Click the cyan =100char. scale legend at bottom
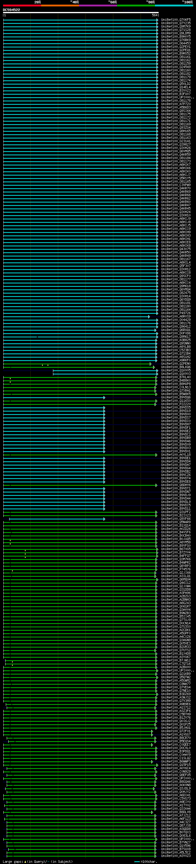The width and height of the screenshot is (196, 864). coord(145,861)
